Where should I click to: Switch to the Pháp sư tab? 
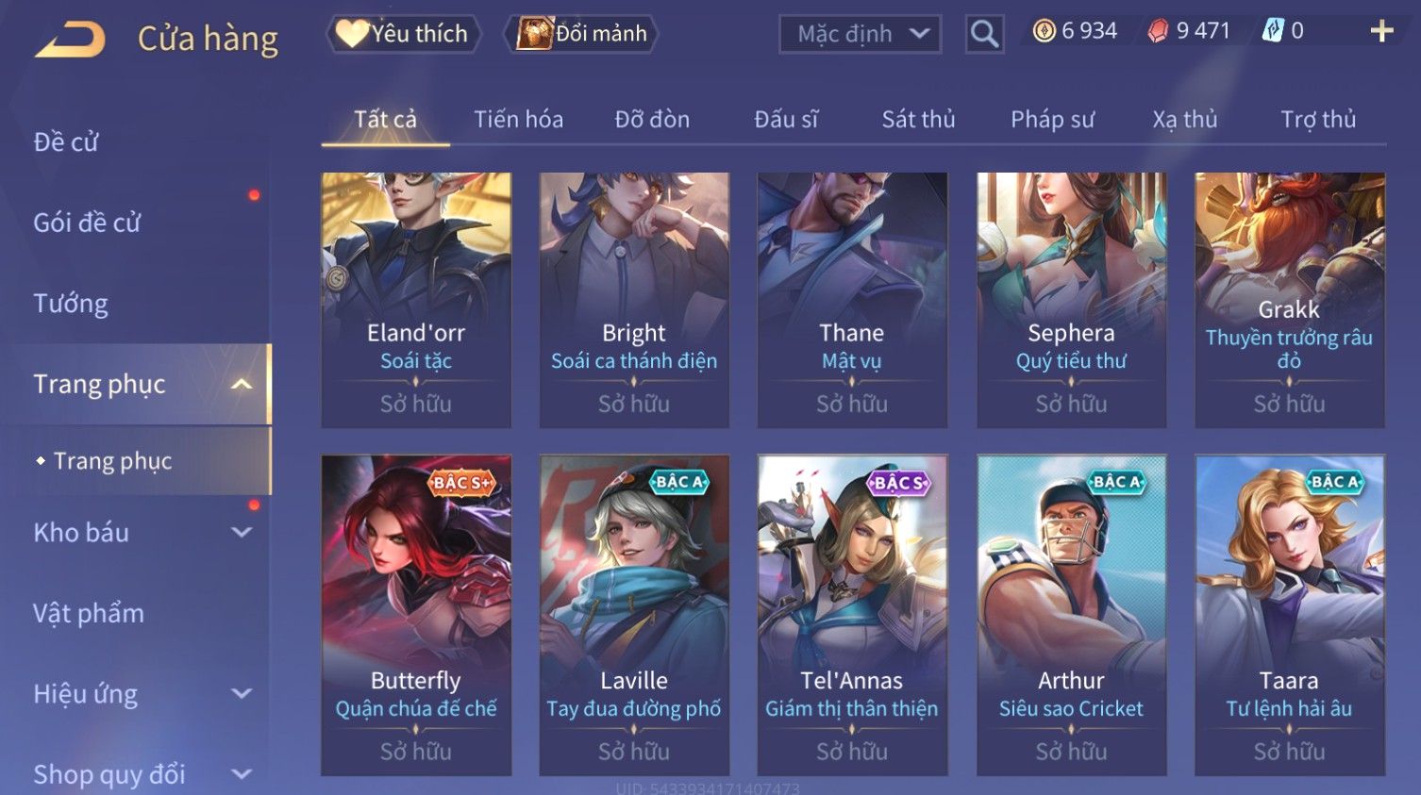[1052, 120]
